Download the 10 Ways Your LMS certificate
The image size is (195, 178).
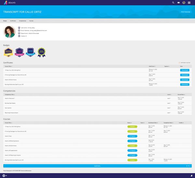point(185,70)
